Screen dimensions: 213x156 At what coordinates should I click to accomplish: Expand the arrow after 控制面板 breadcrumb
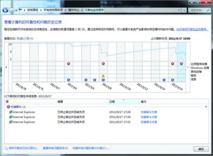click(x=41, y=10)
